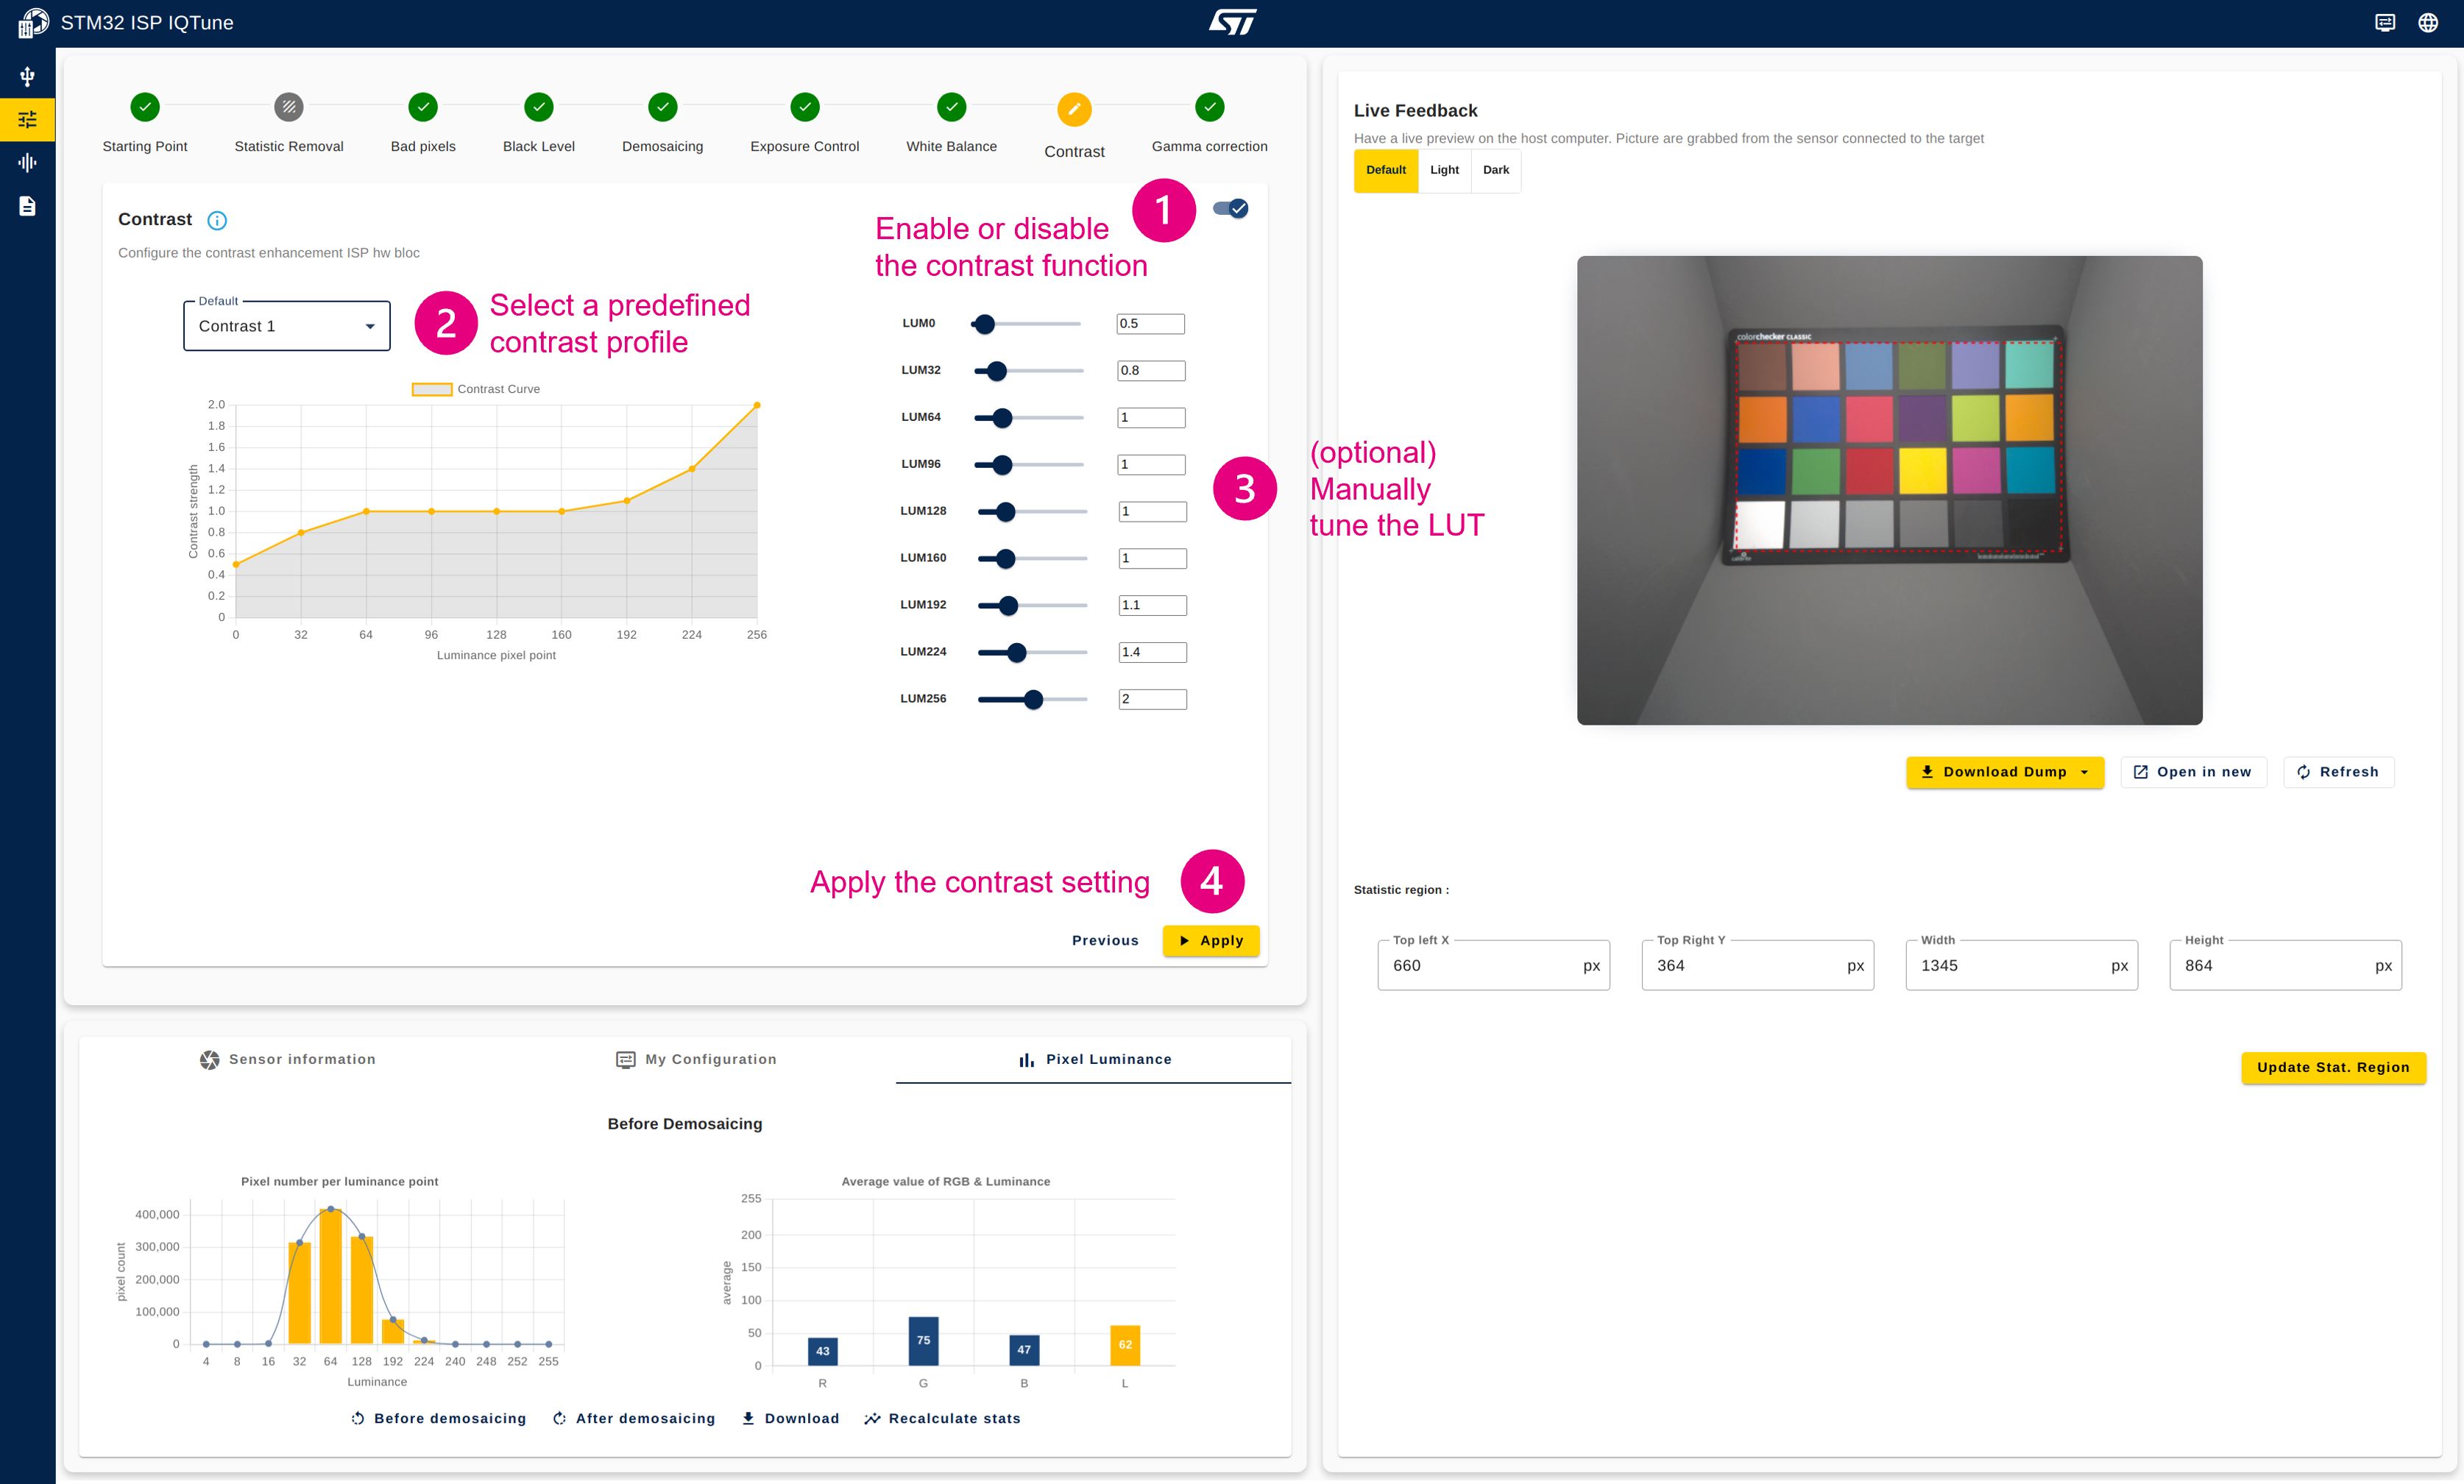The width and height of the screenshot is (2464, 1484).
Task: Open the Default contrast profile dropdown
Action: click(287, 326)
